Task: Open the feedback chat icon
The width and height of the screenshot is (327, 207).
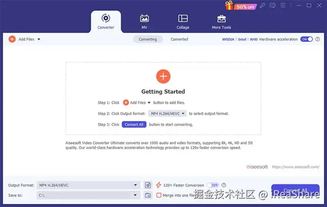Action: point(272,5)
